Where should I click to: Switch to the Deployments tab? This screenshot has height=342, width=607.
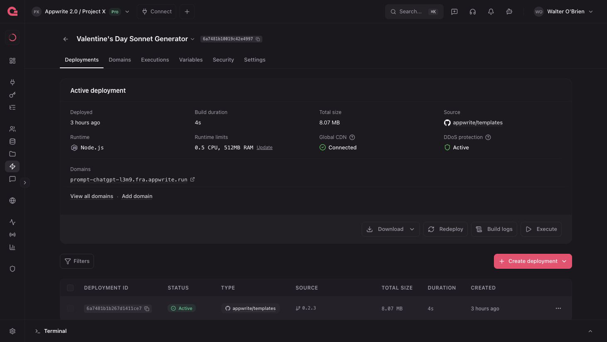pyautogui.click(x=82, y=60)
